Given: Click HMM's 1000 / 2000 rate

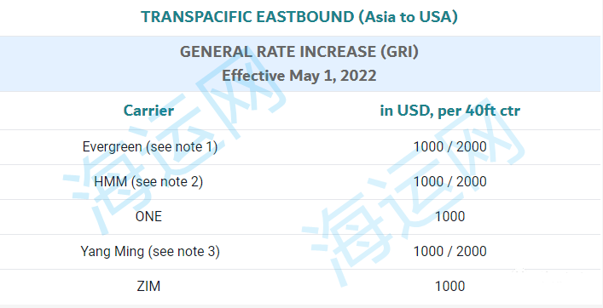Looking at the screenshot, I should 450,181.
